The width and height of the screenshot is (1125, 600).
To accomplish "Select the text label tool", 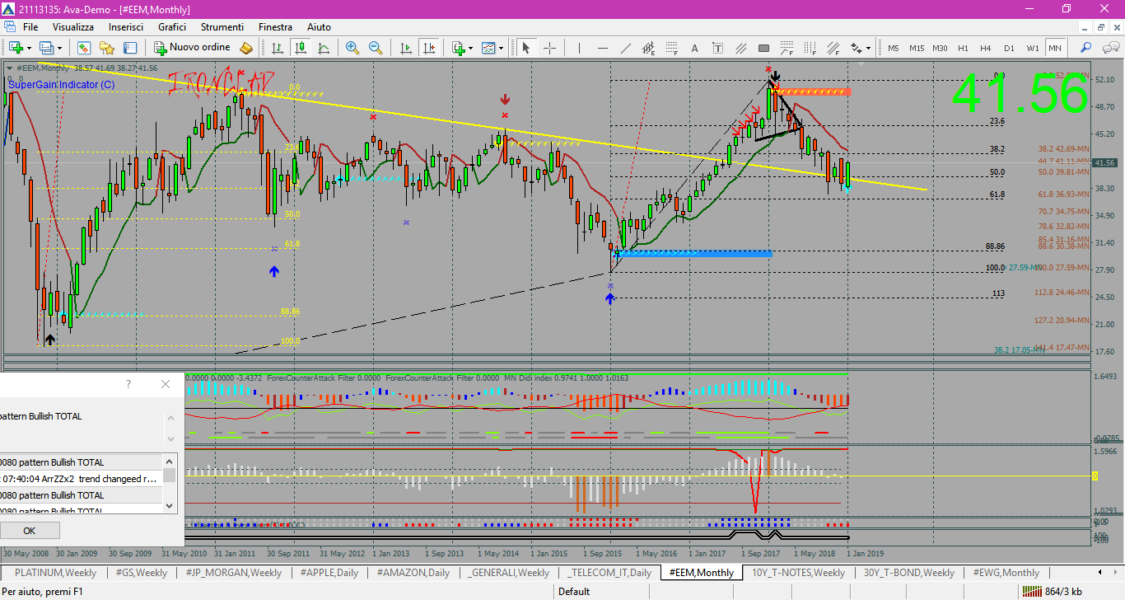I will click(717, 48).
